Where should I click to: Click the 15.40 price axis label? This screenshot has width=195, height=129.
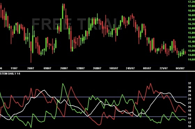tap(192, 42)
